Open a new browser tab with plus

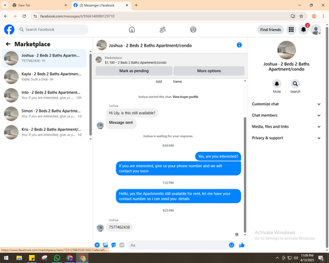[x=136, y=5]
